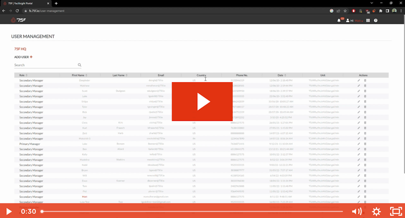Sort by First Name arrows
Viewport: 405px width, 218px height.
86,75
